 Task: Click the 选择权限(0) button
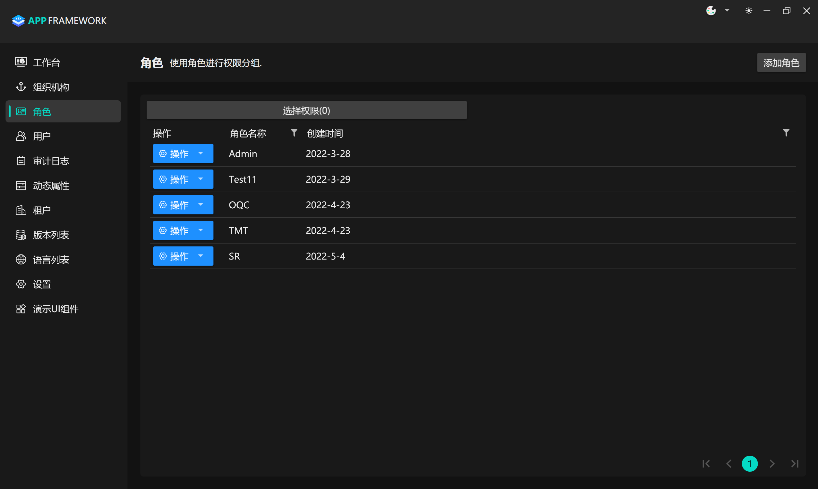(306, 110)
